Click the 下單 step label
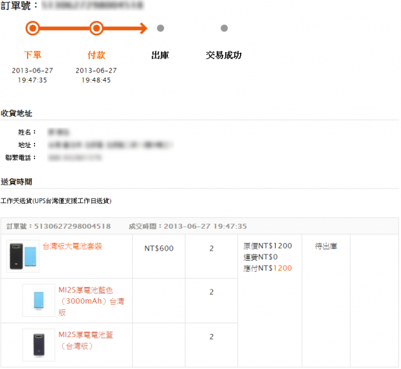 click(x=33, y=55)
